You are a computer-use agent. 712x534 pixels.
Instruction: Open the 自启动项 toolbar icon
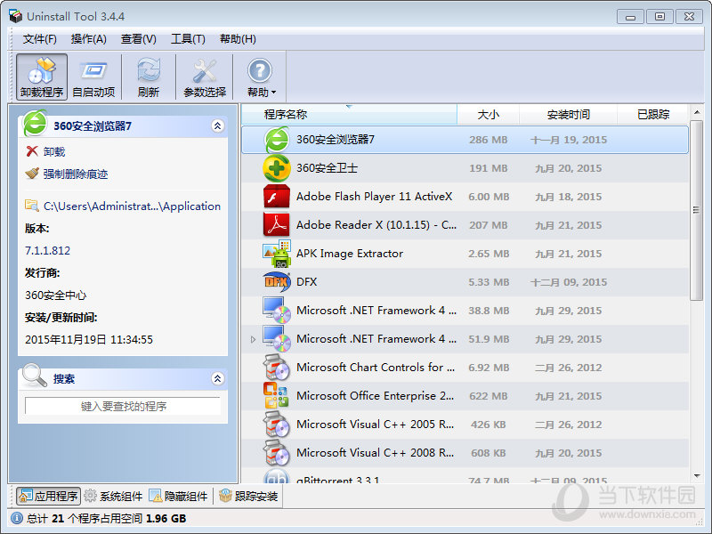click(x=93, y=77)
